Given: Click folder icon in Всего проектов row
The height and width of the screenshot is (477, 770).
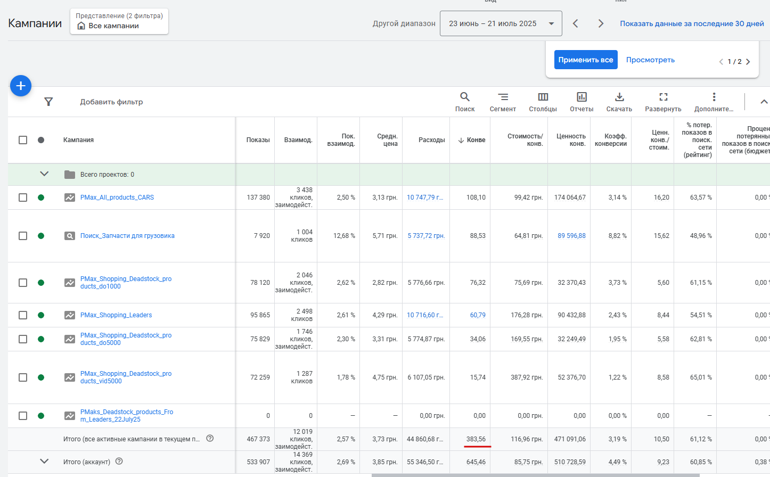Looking at the screenshot, I should click(70, 175).
